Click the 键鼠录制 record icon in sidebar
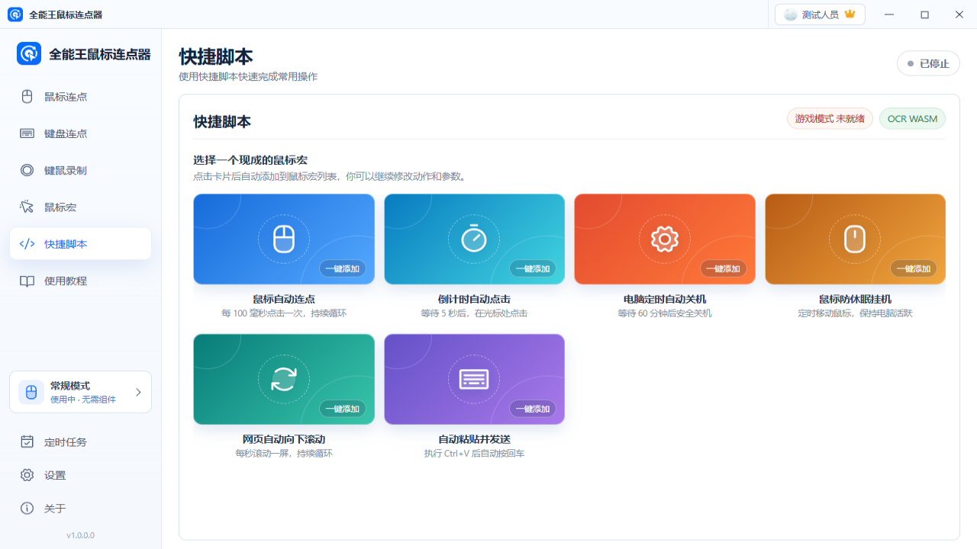The image size is (977, 549). 27,170
